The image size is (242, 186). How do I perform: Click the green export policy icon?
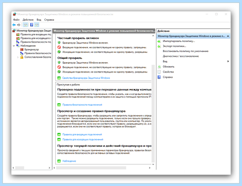point(159,46)
